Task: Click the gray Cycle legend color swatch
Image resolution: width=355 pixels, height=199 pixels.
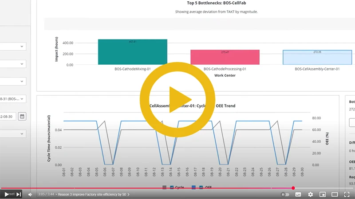Action: (x=164, y=187)
